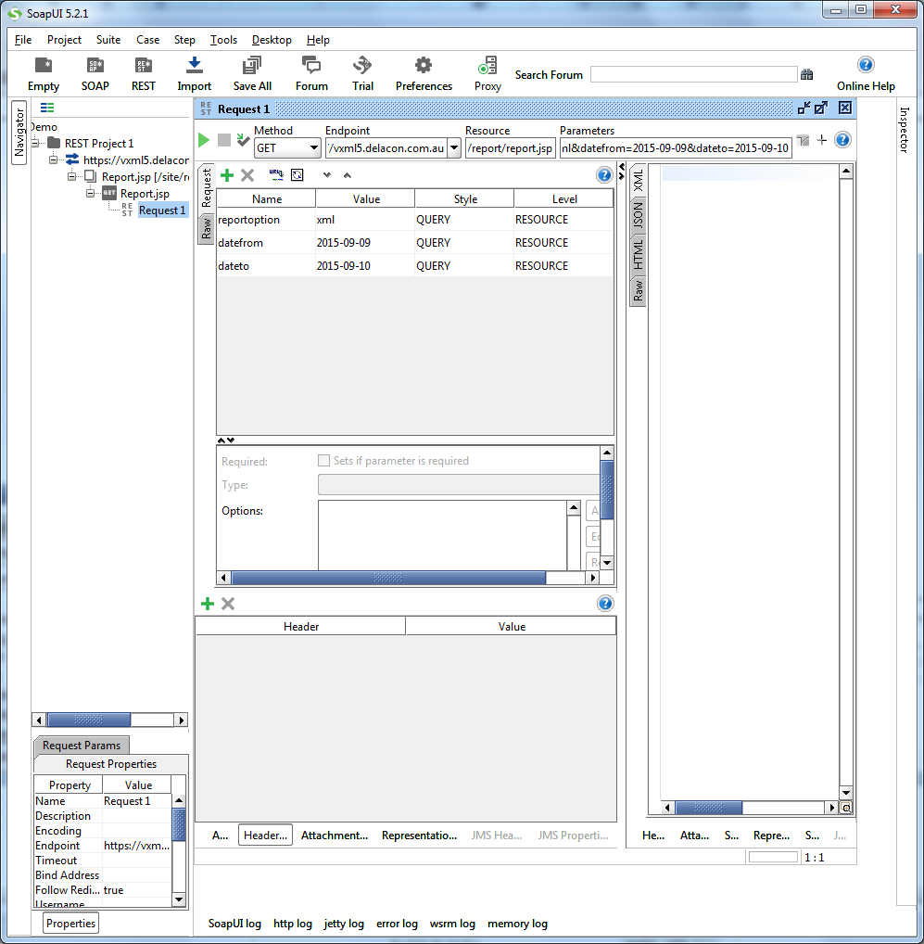Toggle the parameter details splitter arrows
Screen dimensions: 924x944
225,440
